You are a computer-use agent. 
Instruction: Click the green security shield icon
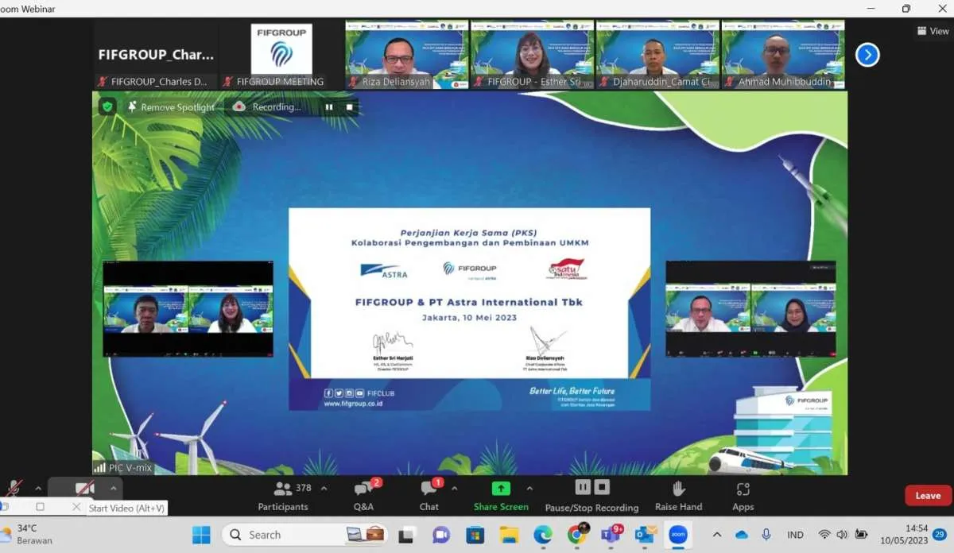[107, 105]
